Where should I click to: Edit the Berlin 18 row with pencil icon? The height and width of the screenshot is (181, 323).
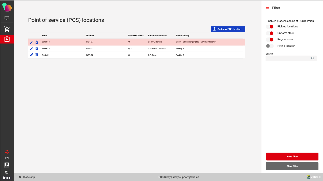click(x=32, y=42)
